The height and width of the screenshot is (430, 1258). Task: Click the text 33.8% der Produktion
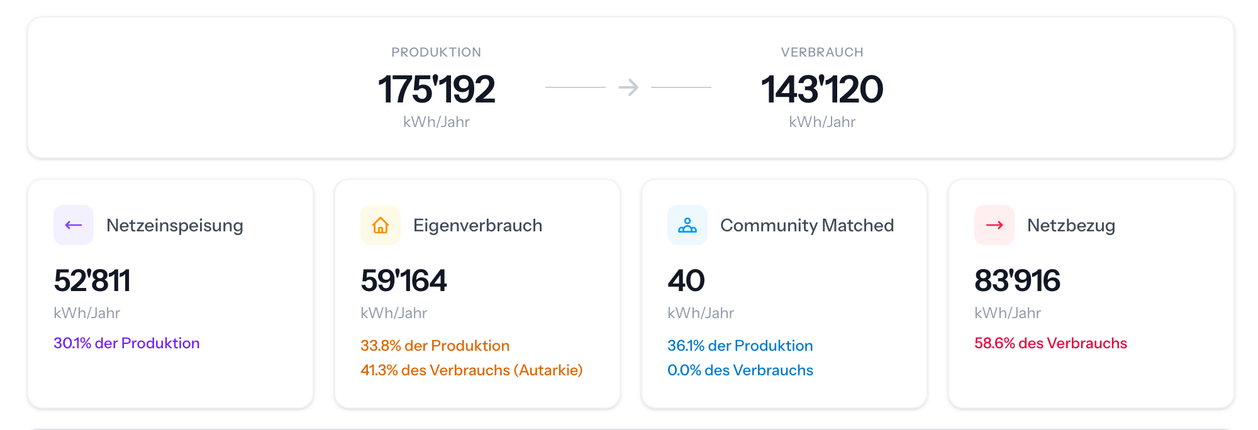[435, 346]
